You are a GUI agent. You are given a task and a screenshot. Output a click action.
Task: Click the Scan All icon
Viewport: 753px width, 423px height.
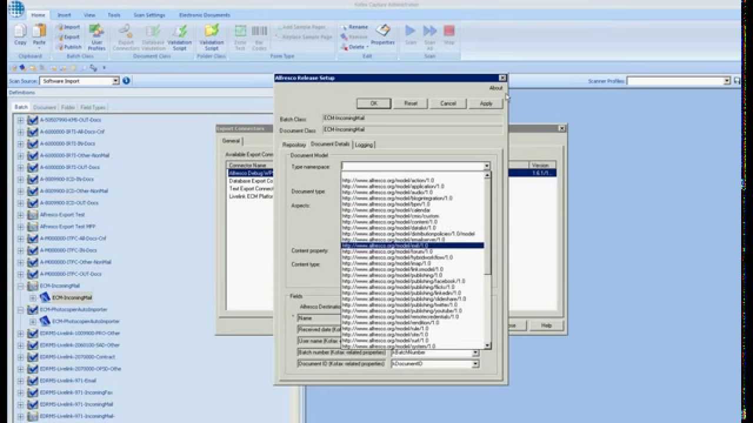point(430,37)
